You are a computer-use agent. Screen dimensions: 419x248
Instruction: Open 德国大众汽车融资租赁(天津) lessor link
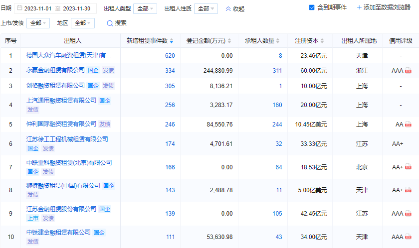point(69,55)
